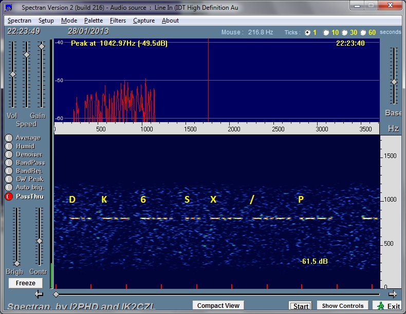Click the spectrum peak near 1042 Hz
The width and height of the screenshot is (406, 314).
click(145, 80)
